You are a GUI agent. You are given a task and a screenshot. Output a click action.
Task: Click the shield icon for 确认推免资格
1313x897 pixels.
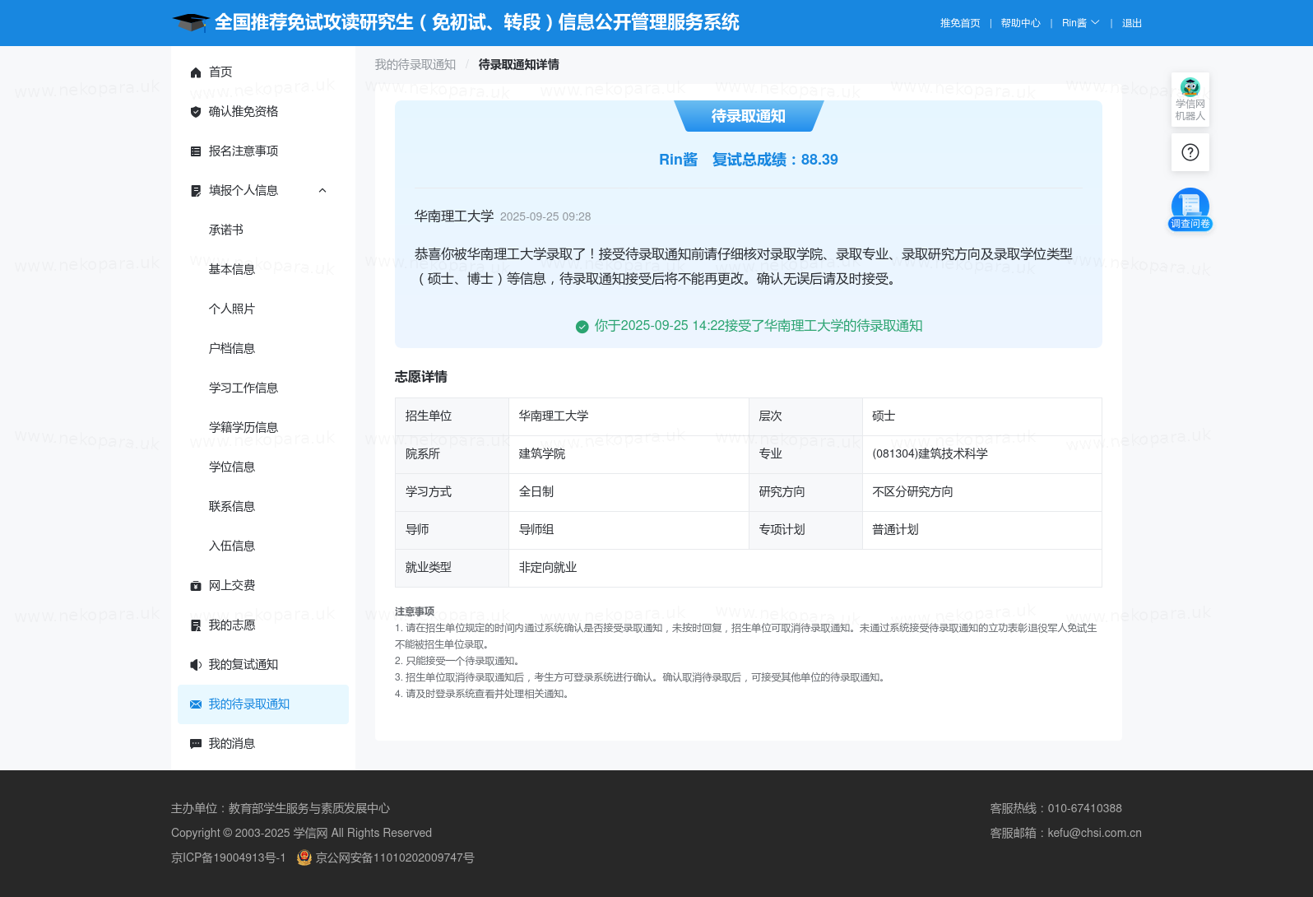(196, 112)
